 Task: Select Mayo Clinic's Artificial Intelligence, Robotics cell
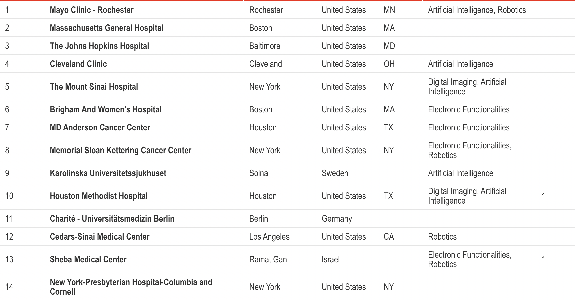coord(477,10)
